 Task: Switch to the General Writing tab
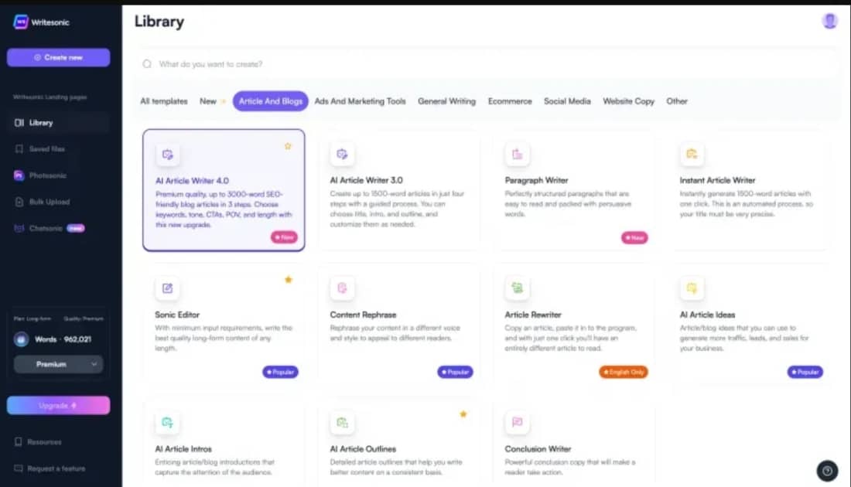click(x=446, y=101)
